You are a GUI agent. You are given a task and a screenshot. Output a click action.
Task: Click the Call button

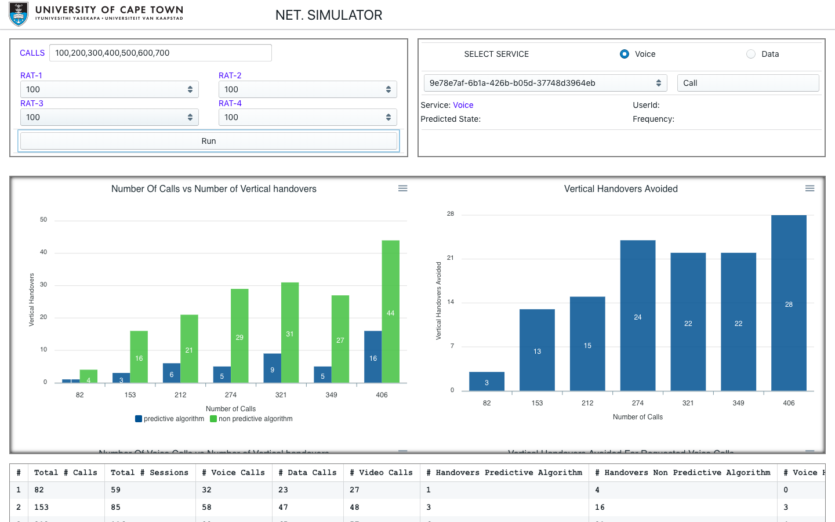(x=748, y=83)
